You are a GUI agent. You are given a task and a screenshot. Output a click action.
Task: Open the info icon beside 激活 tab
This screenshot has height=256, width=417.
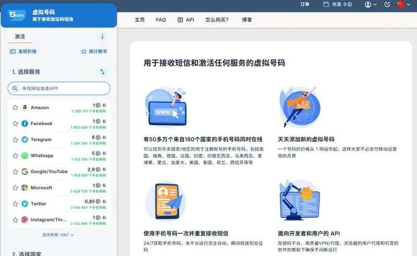point(102,36)
